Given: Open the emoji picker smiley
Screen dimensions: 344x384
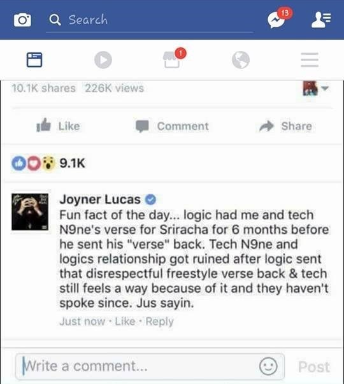Looking at the screenshot, I should (268, 366).
